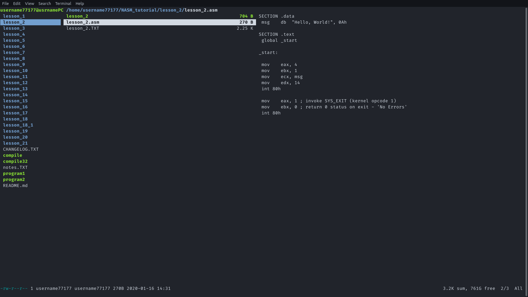Select the lesson_20 directory

15,137
